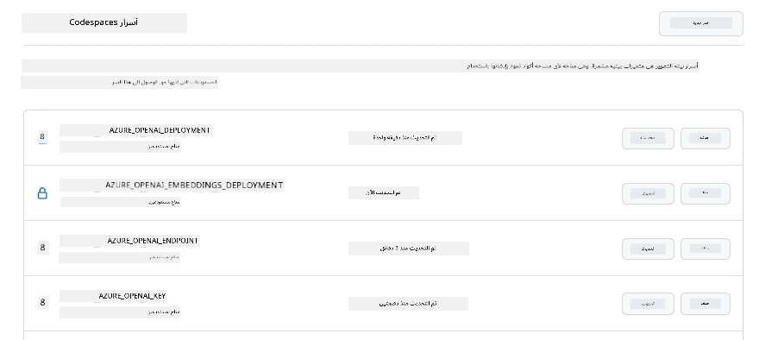Click the blue lock icon for AZURE_OPENAI_EMBEDDINGS_DEPLOYMENT
This screenshot has width=759, height=340.
[x=42, y=194]
